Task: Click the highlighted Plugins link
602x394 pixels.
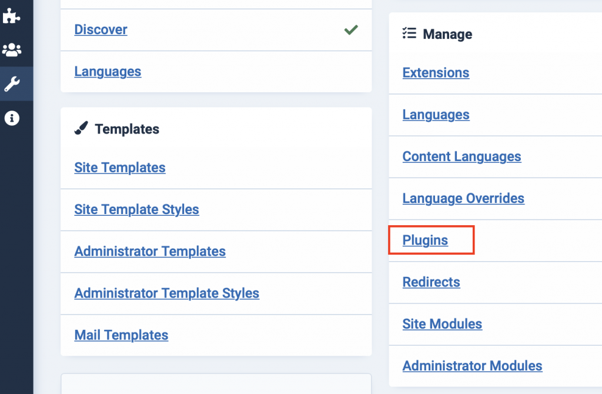Action: pyautogui.click(x=425, y=241)
